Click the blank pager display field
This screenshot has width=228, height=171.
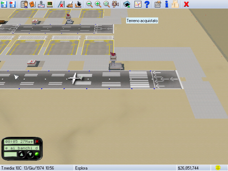(10, 154)
